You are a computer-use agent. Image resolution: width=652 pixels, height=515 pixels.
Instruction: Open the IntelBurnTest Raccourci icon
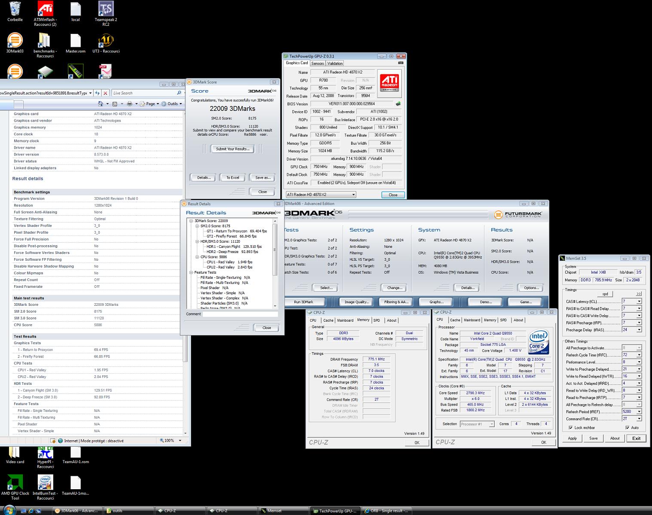(x=45, y=488)
